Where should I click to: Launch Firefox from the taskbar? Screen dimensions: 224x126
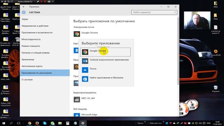point(37,123)
